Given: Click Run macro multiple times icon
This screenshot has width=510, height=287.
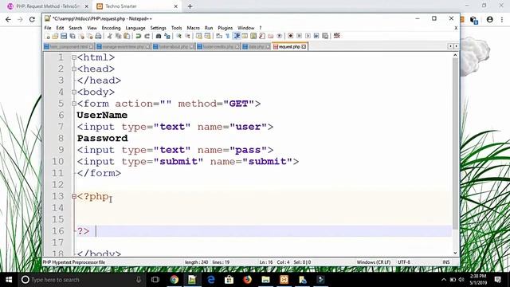Looking at the screenshot, I should point(317,36).
